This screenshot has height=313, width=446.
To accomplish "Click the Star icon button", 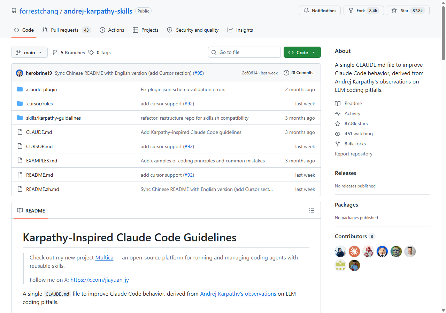I will click(408, 10).
